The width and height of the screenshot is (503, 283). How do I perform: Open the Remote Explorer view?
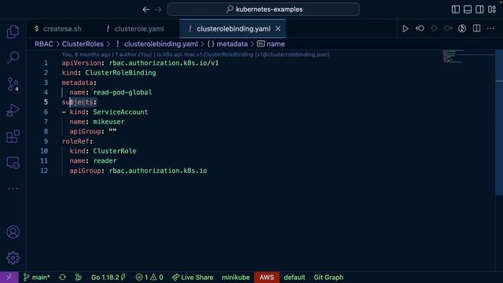pos(13,163)
